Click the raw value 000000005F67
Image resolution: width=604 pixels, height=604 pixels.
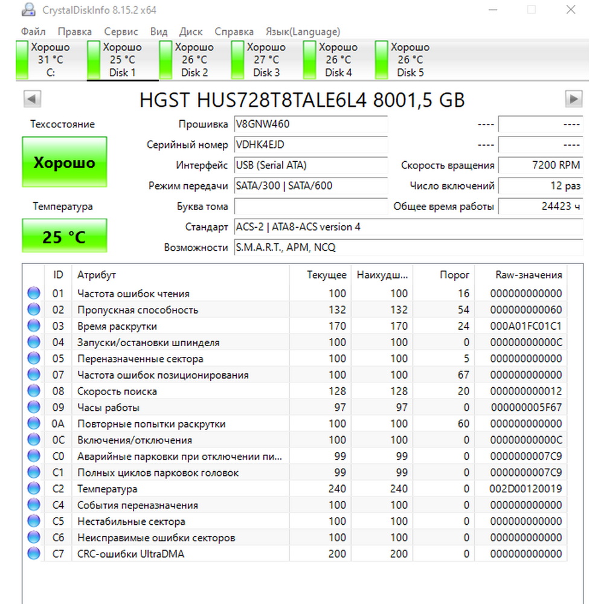[526, 407]
